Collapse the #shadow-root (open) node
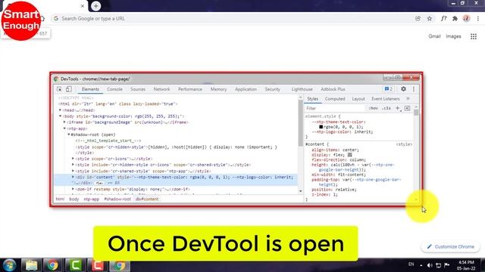This screenshot has height=272, width=485. click(69, 134)
